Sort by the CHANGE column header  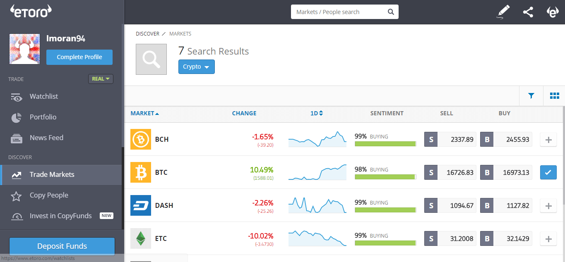[244, 113]
